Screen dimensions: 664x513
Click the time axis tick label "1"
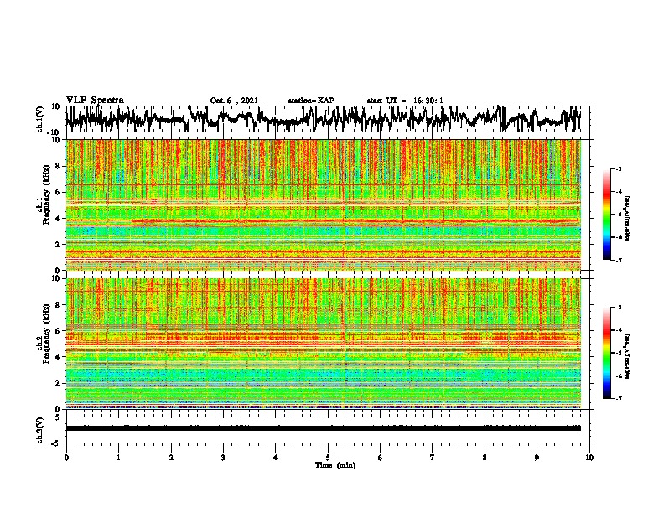(x=118, y=458)
